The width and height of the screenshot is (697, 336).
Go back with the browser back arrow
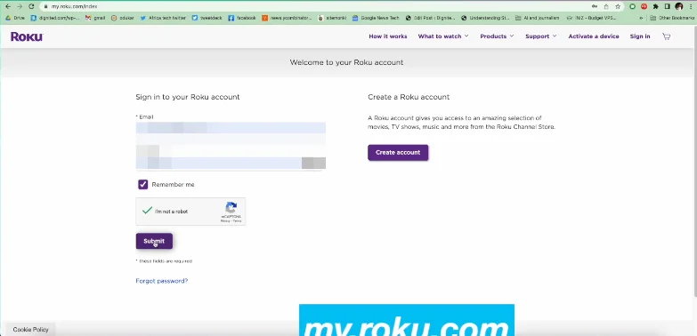pyautogui.click(x=7, y=6)
